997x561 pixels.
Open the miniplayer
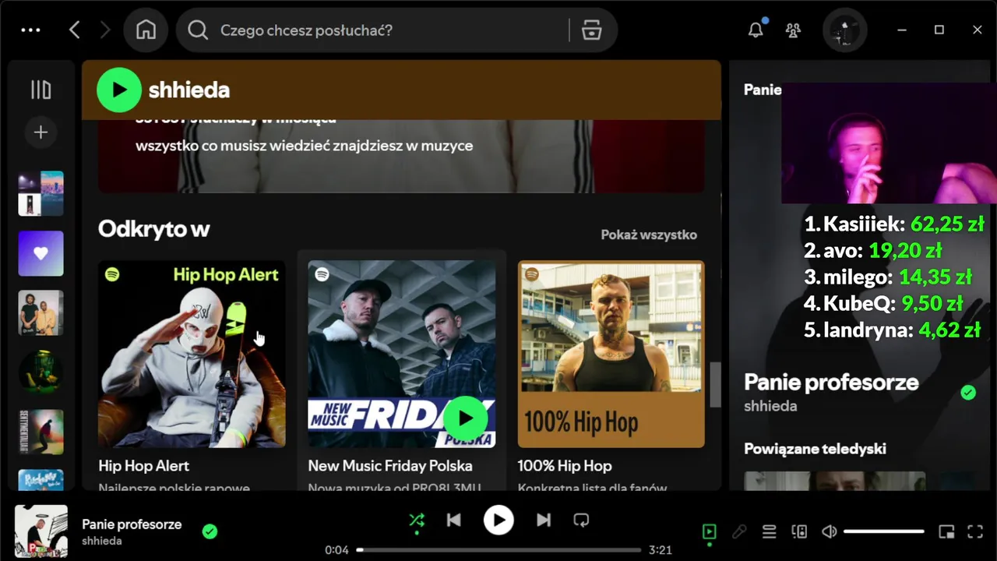click(946, 532)
